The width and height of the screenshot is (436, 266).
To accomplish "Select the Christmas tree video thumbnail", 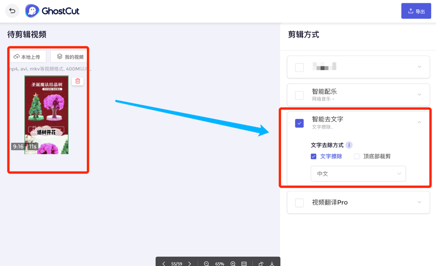I will [46, 115].
